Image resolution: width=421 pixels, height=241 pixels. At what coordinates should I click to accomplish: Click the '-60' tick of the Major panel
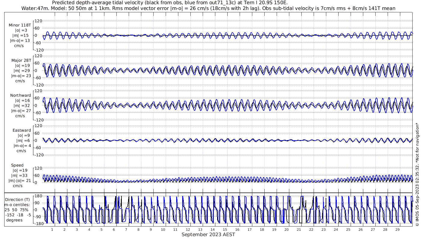38,78
